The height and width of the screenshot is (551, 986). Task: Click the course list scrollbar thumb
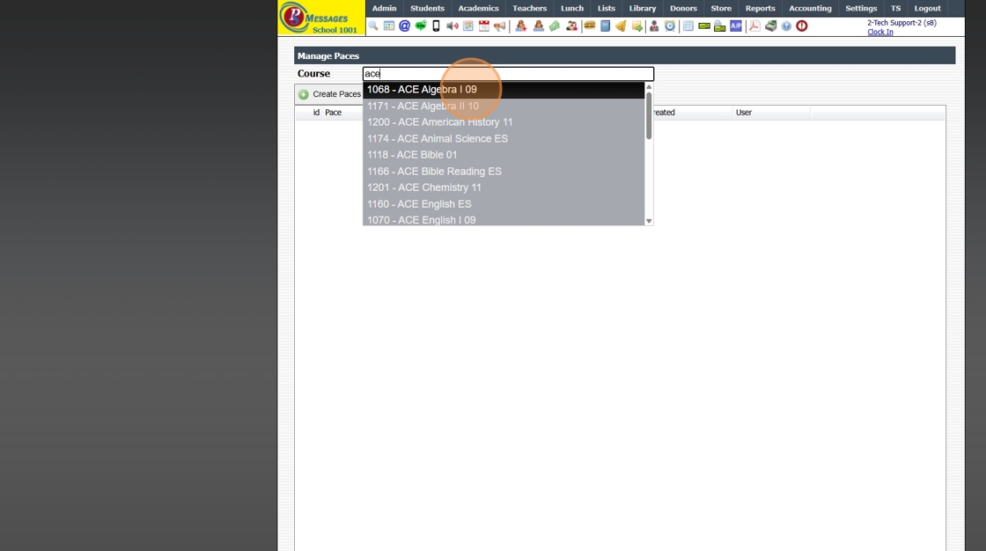click(649, 115)
